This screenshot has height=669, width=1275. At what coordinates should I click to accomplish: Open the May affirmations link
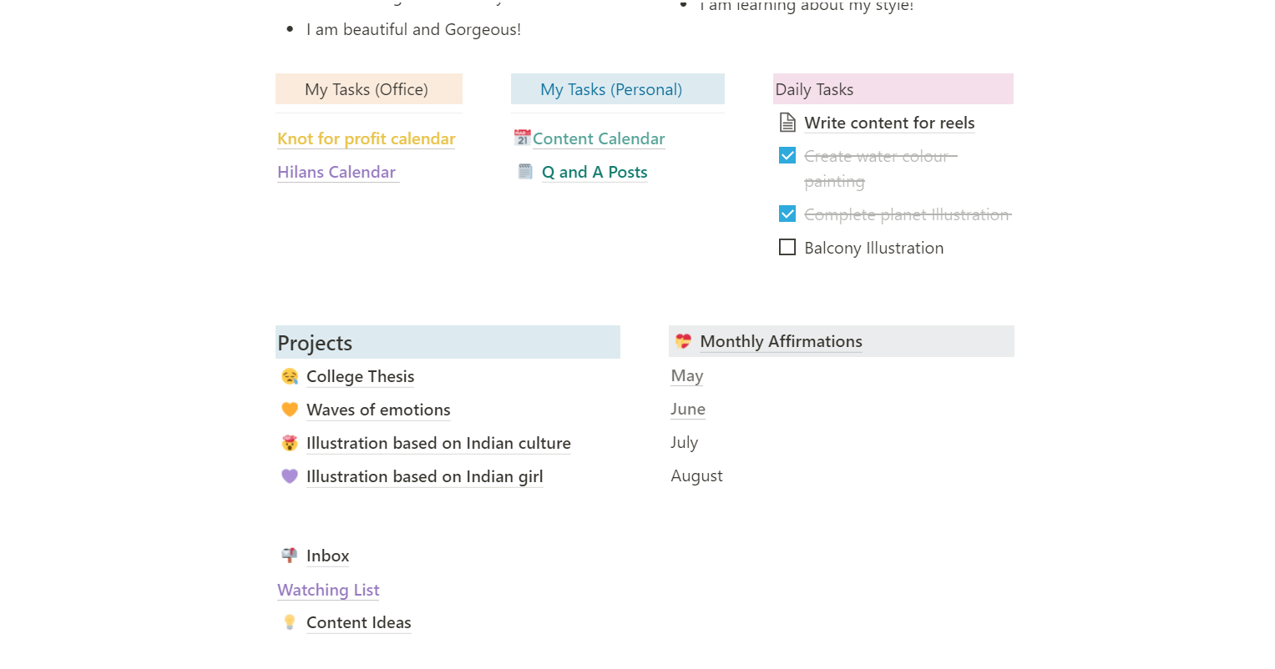tap(687, 376)
